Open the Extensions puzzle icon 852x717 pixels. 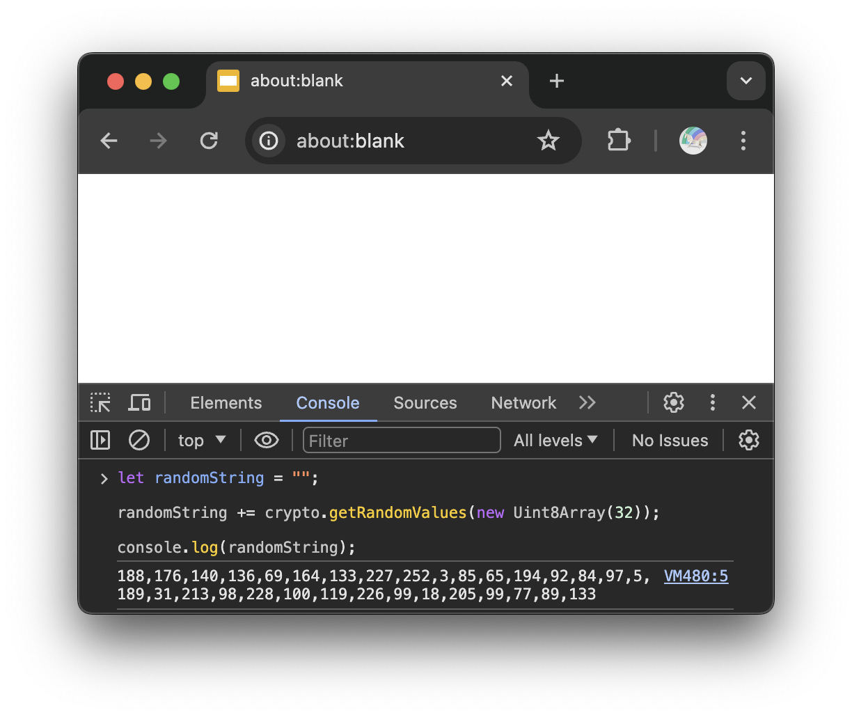pyautogui.click(x=619, y=141)
